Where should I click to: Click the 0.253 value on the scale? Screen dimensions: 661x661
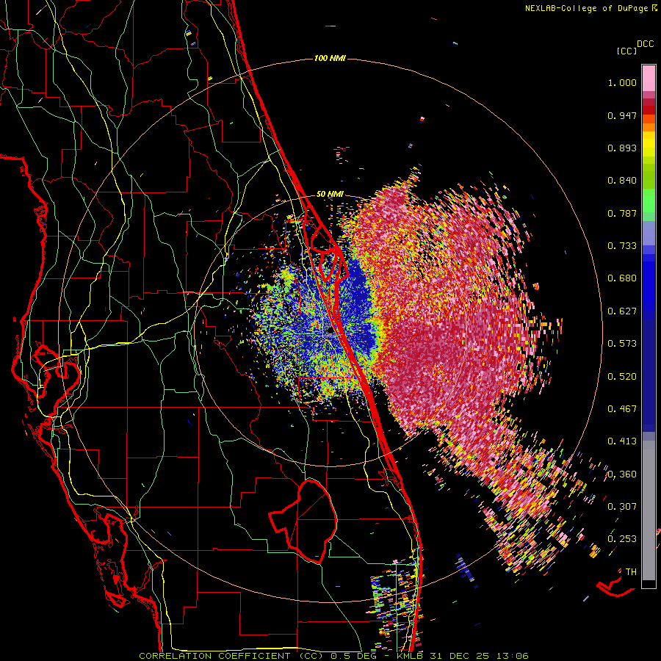pos(622,539)
